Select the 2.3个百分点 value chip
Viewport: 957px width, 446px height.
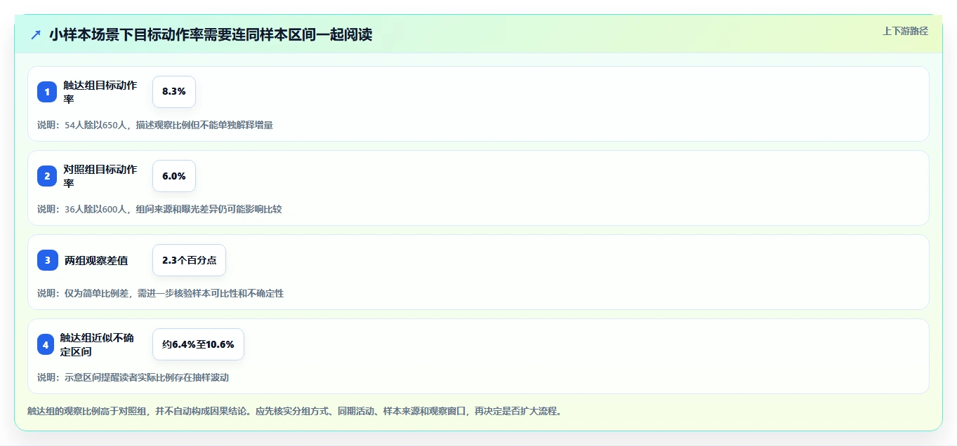tap(189, 260)
